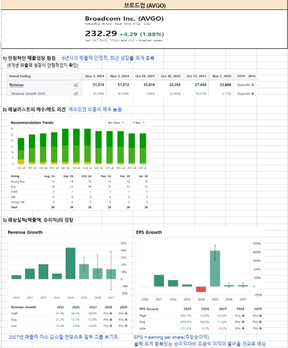288x348 pixels.
Task: Click Pro lock for EPS Growth Avg 2029
Action: 257,321
